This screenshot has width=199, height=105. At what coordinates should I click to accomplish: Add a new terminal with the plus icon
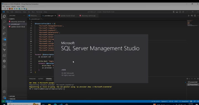(187, 79)
